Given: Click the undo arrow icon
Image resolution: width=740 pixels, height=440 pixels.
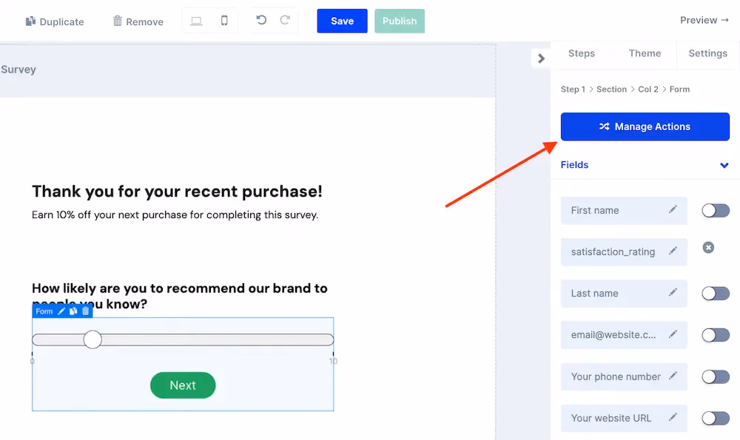Looking at the screenshot, I should click(x=261, y=20).
